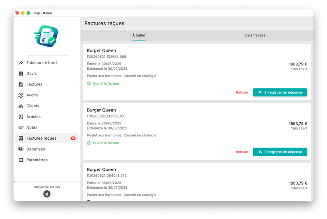The width and height of the screenshot is (327, 219).
Task: Refuse invoice F20260821_132655_588
Action: (x=242, y=93)
